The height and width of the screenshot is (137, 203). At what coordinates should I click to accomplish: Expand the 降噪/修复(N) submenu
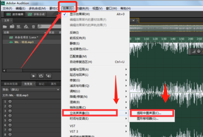point(95,97)
